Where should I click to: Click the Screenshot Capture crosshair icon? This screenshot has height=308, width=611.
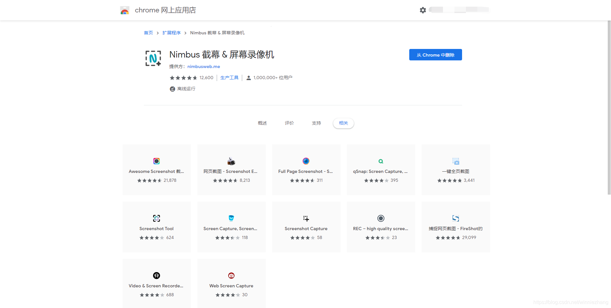[x=306, y=218]
